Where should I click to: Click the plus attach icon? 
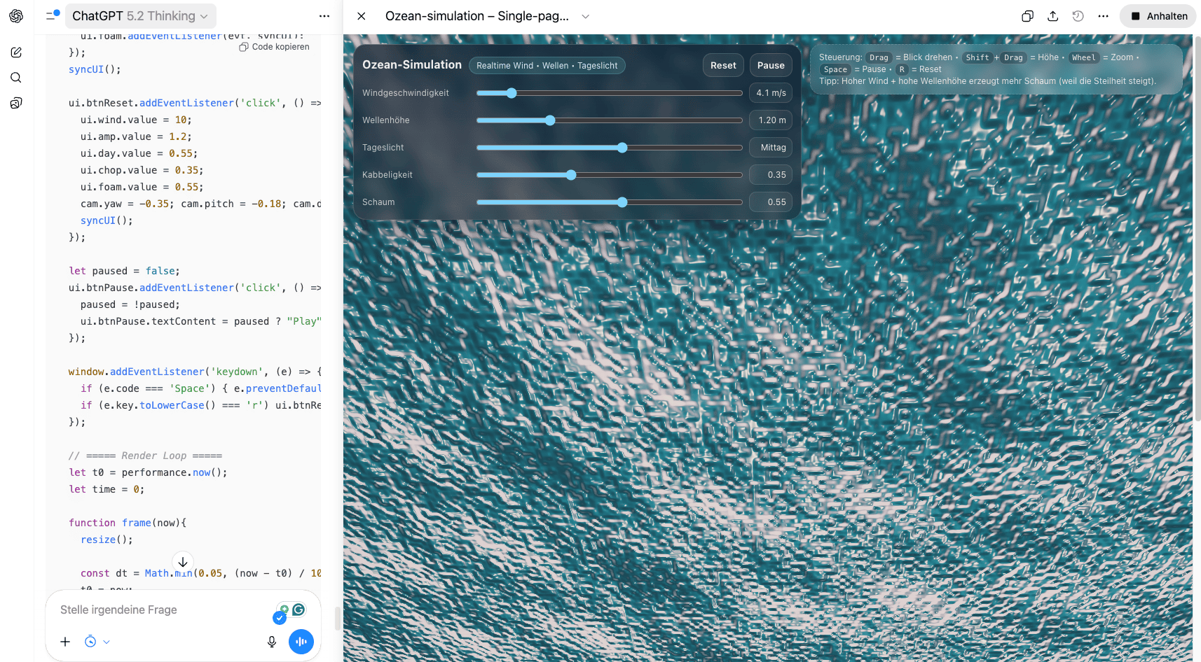[x=65, y=642]
